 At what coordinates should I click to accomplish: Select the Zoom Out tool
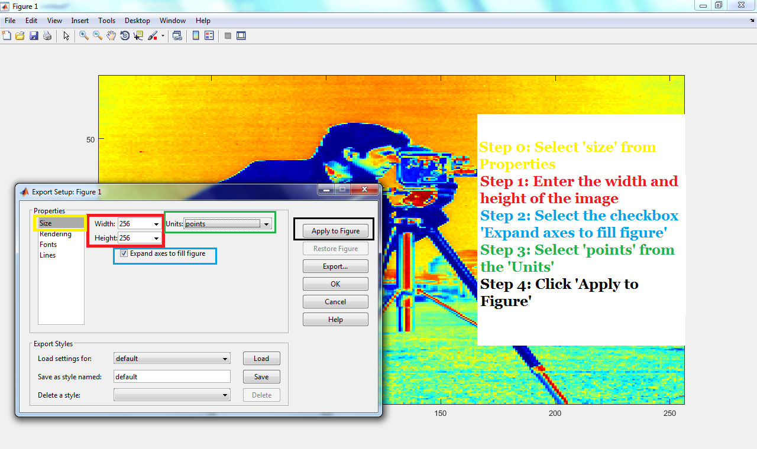click(x=97, y=35)
